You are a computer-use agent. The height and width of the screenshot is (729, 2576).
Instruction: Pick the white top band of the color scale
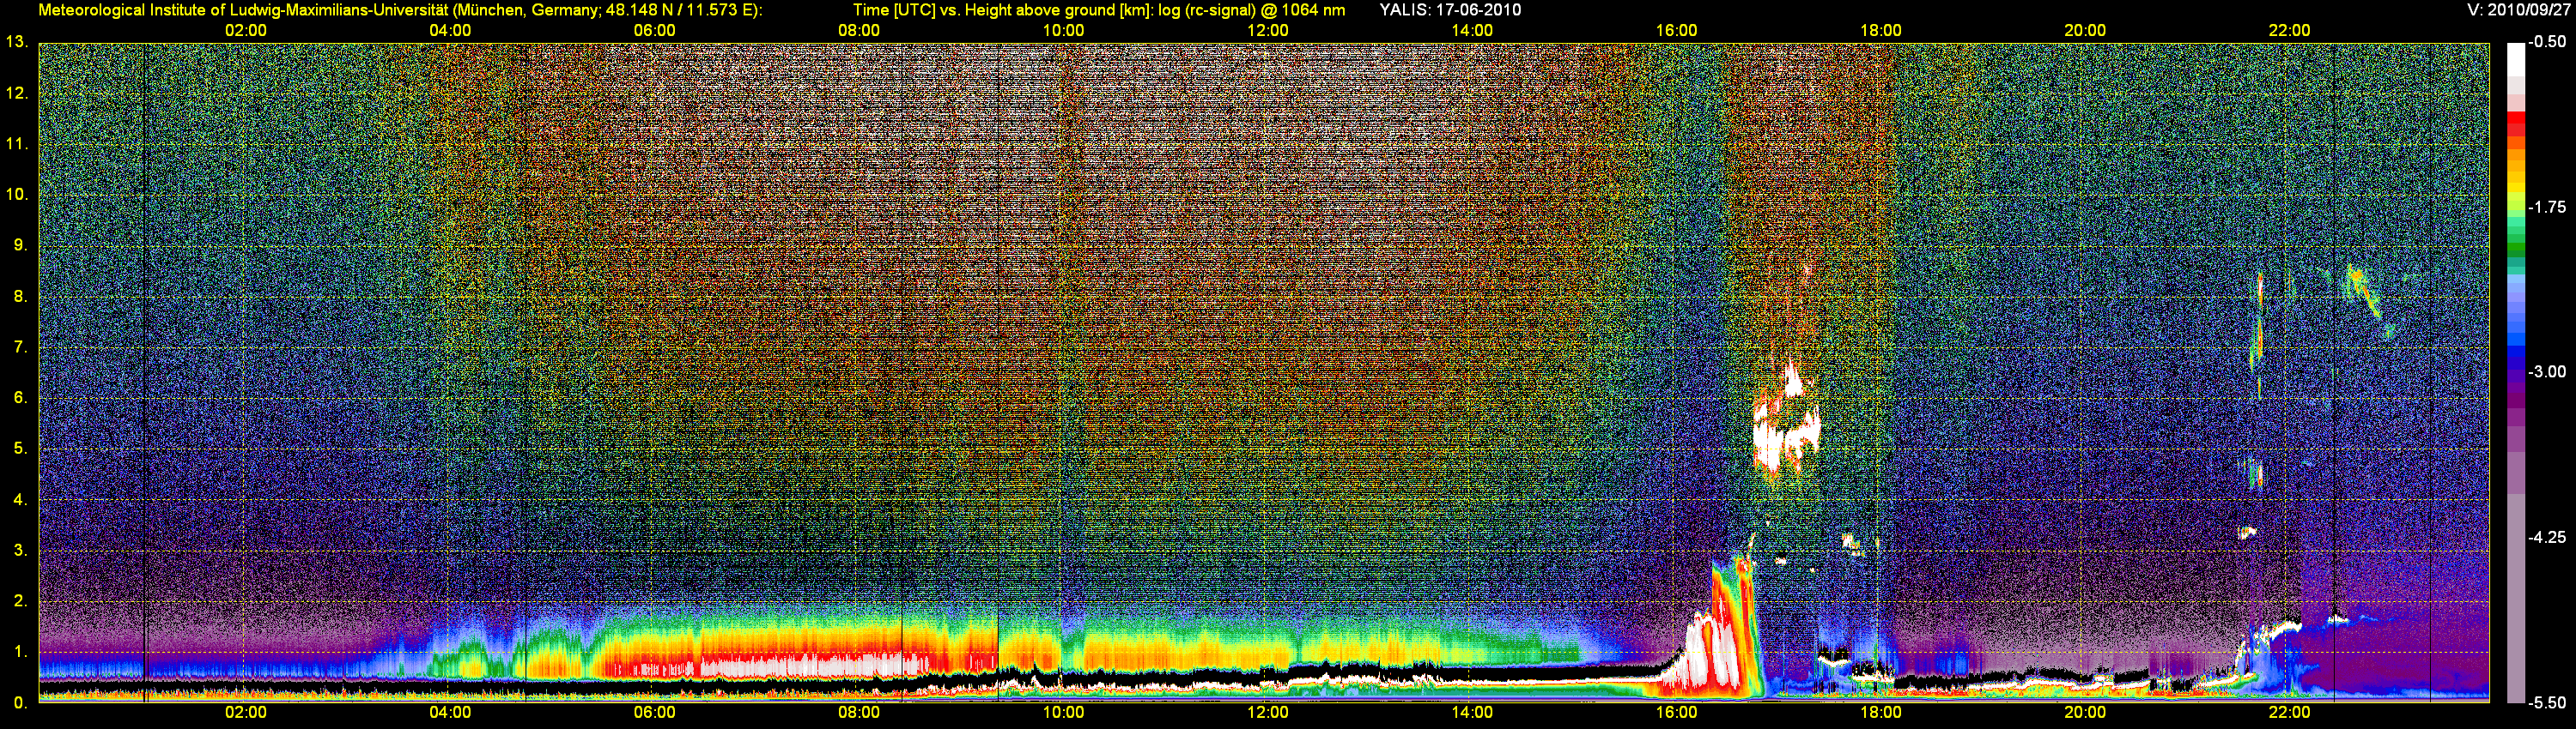point(2515,60)
